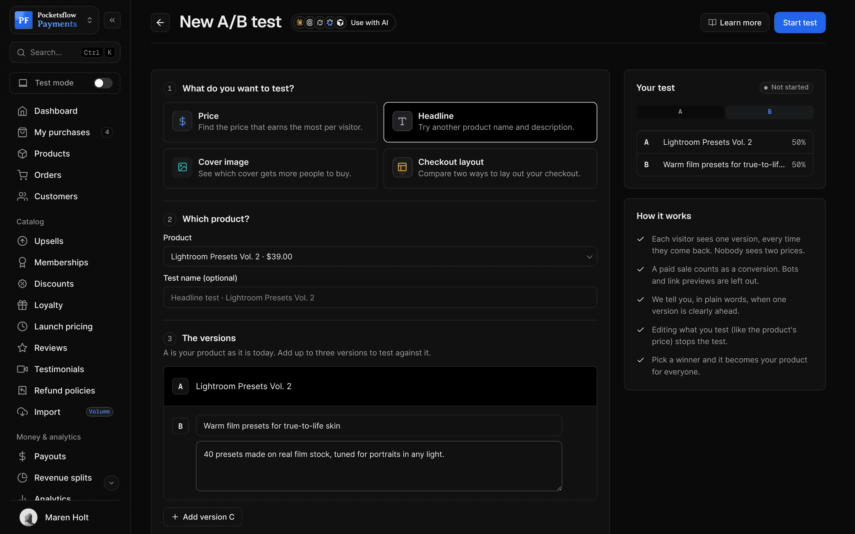
Task: Click the Refund policies receipt icon
Action: [x=23, y=390]
